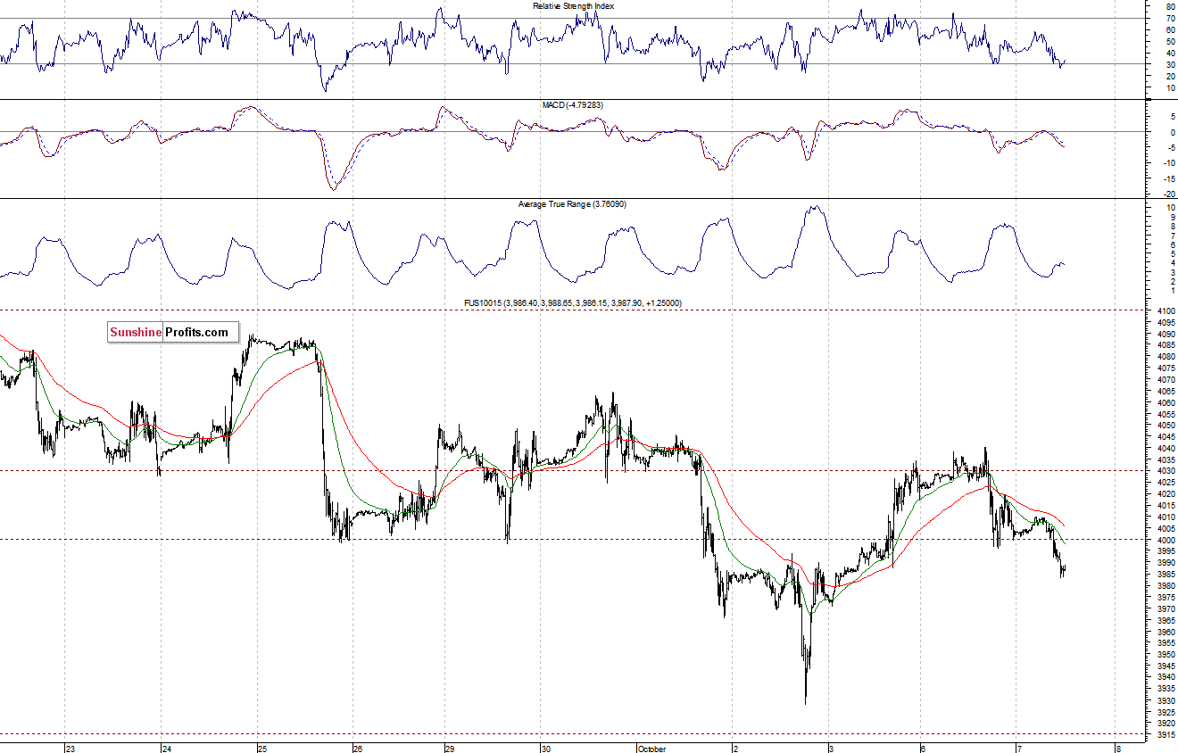The image size is (1178, 753).
Task: Click date axis label '25'
Action: pyautogui.click(x=263, y=749)
